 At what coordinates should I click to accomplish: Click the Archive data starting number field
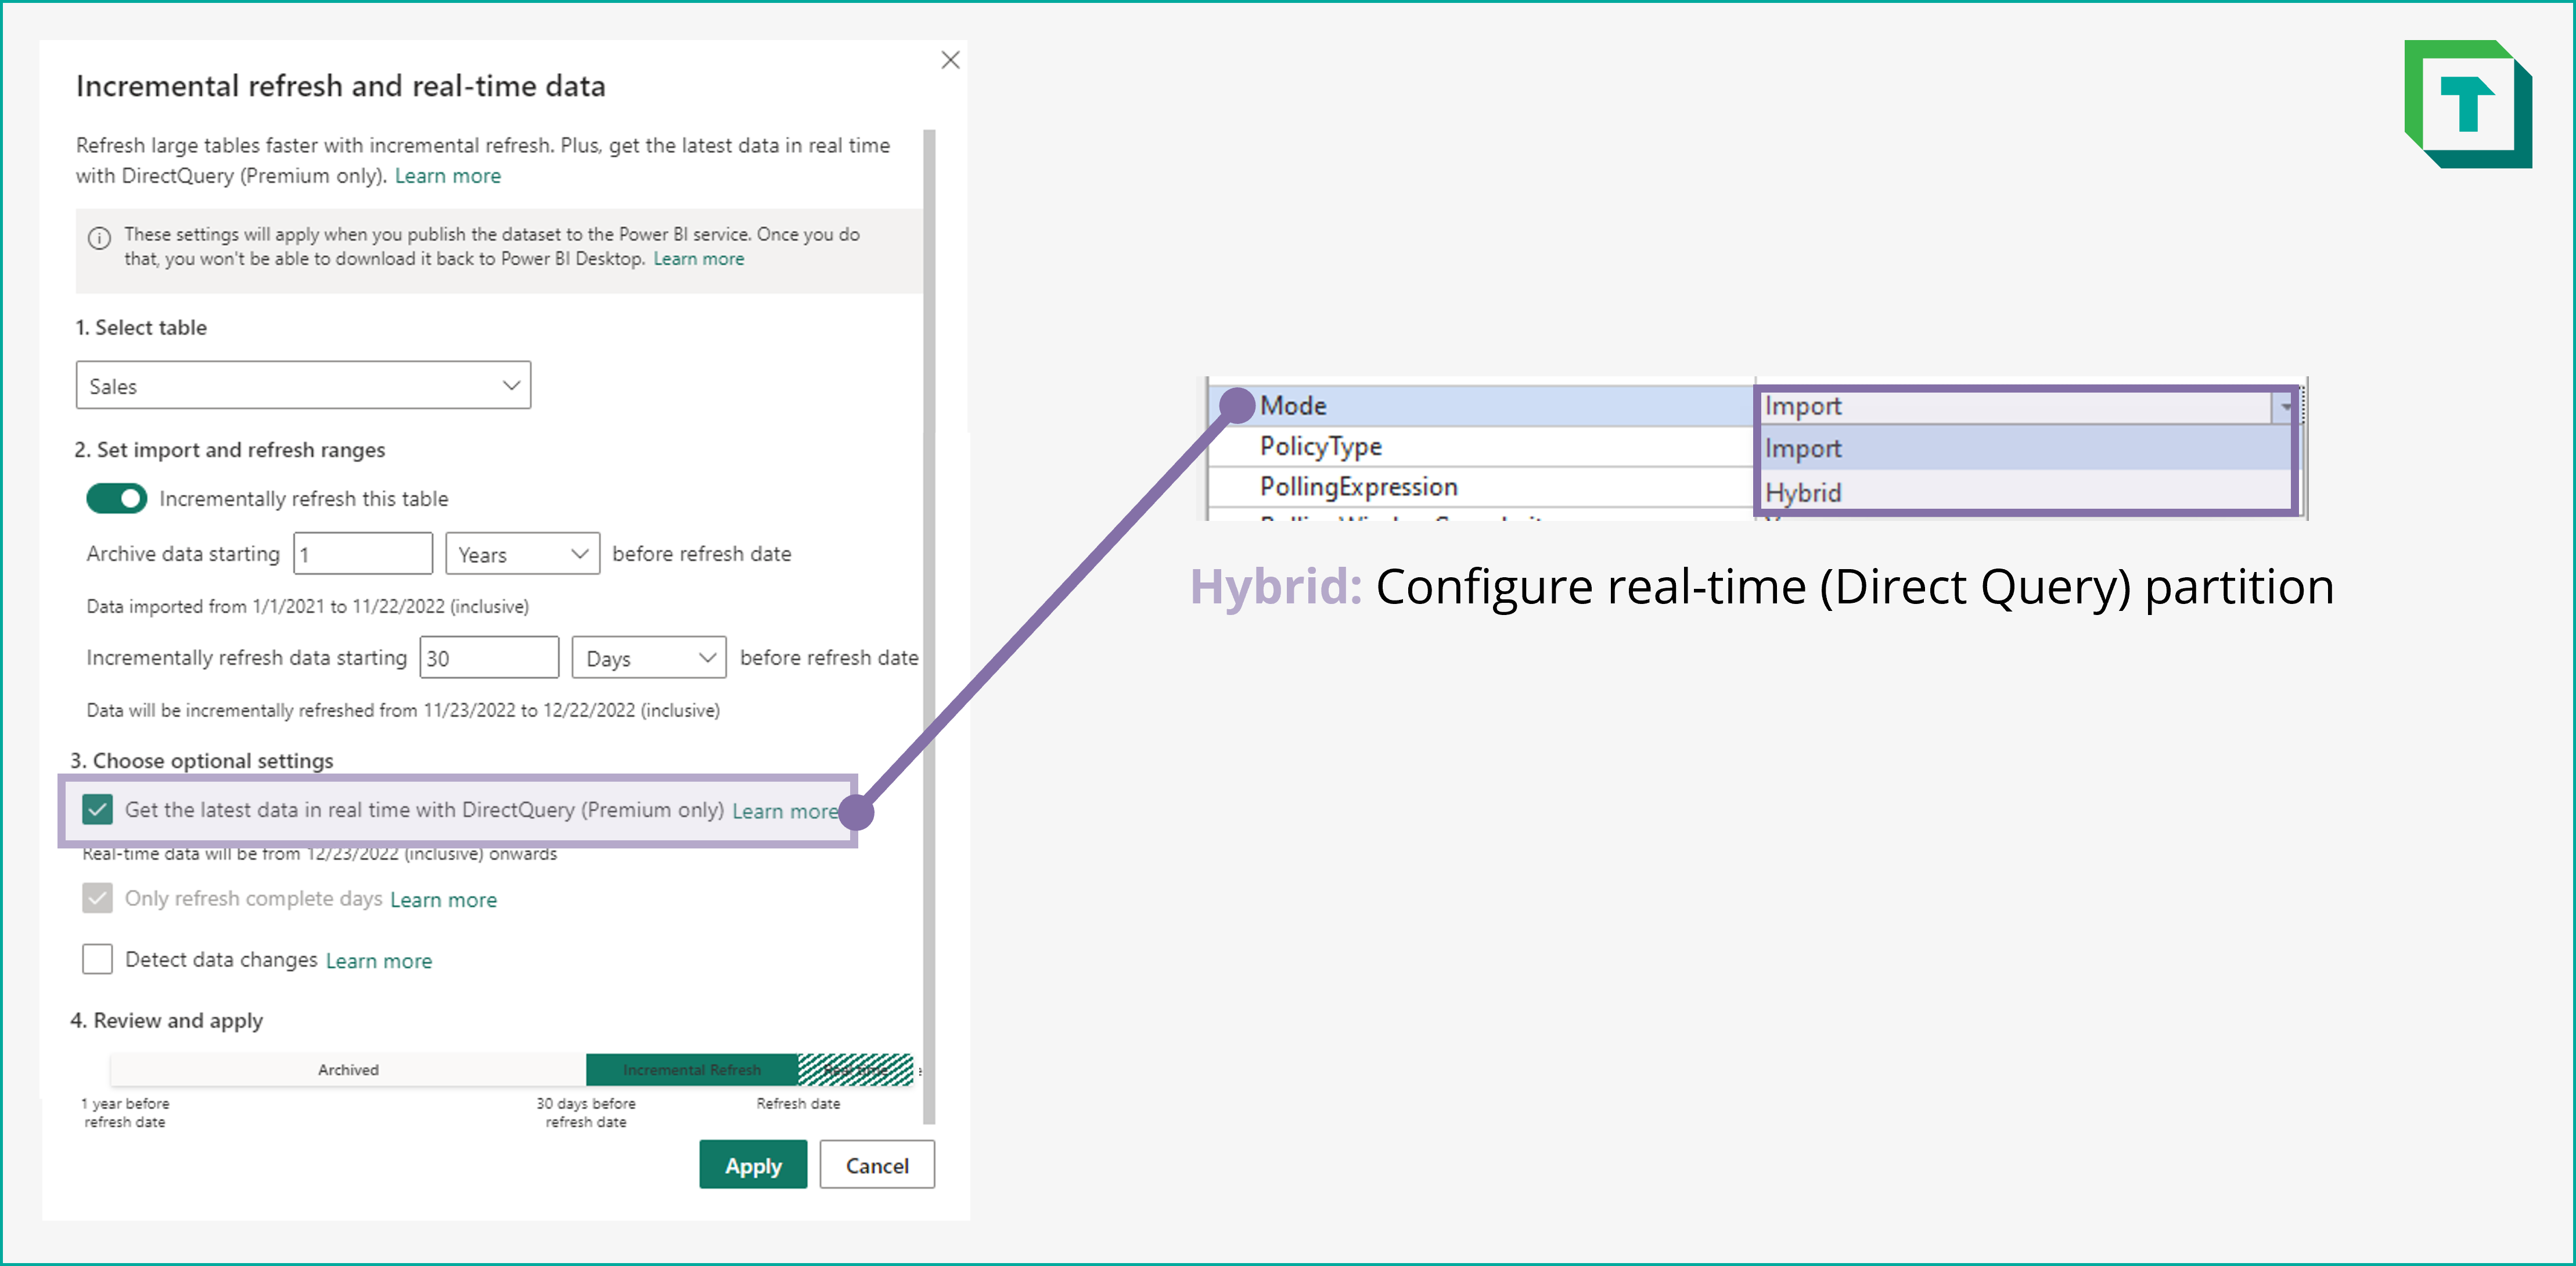click(363, 554)
